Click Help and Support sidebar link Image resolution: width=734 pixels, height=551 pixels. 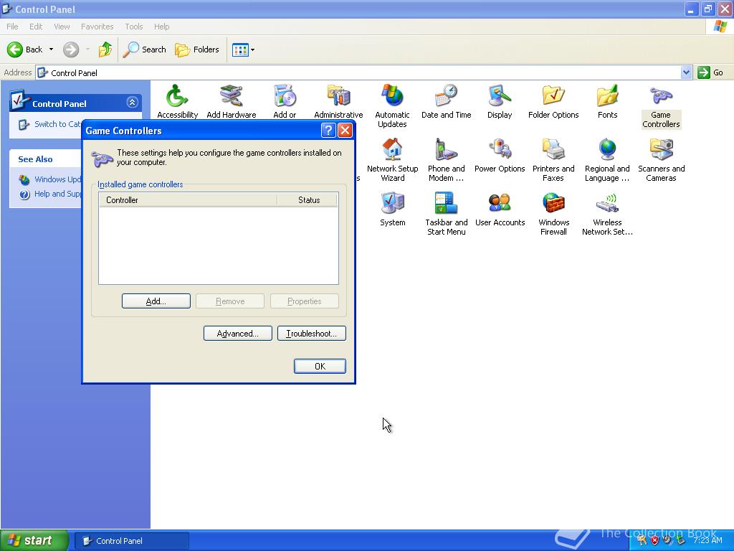pos(57,194)
